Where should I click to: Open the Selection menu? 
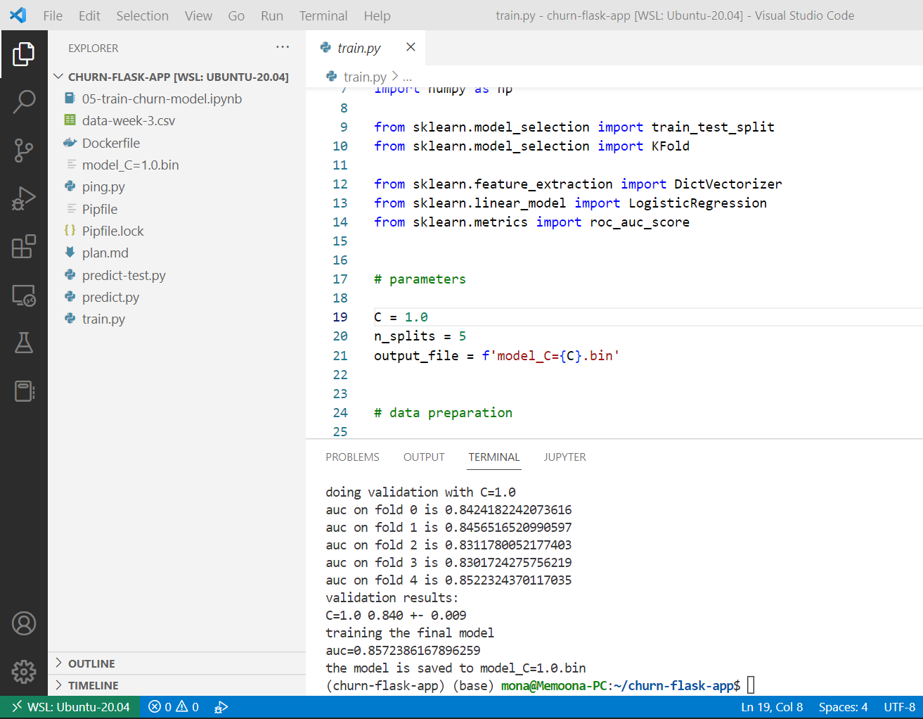click(143, 15)
